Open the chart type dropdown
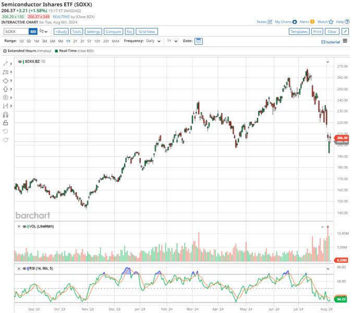 coord(43,31)
